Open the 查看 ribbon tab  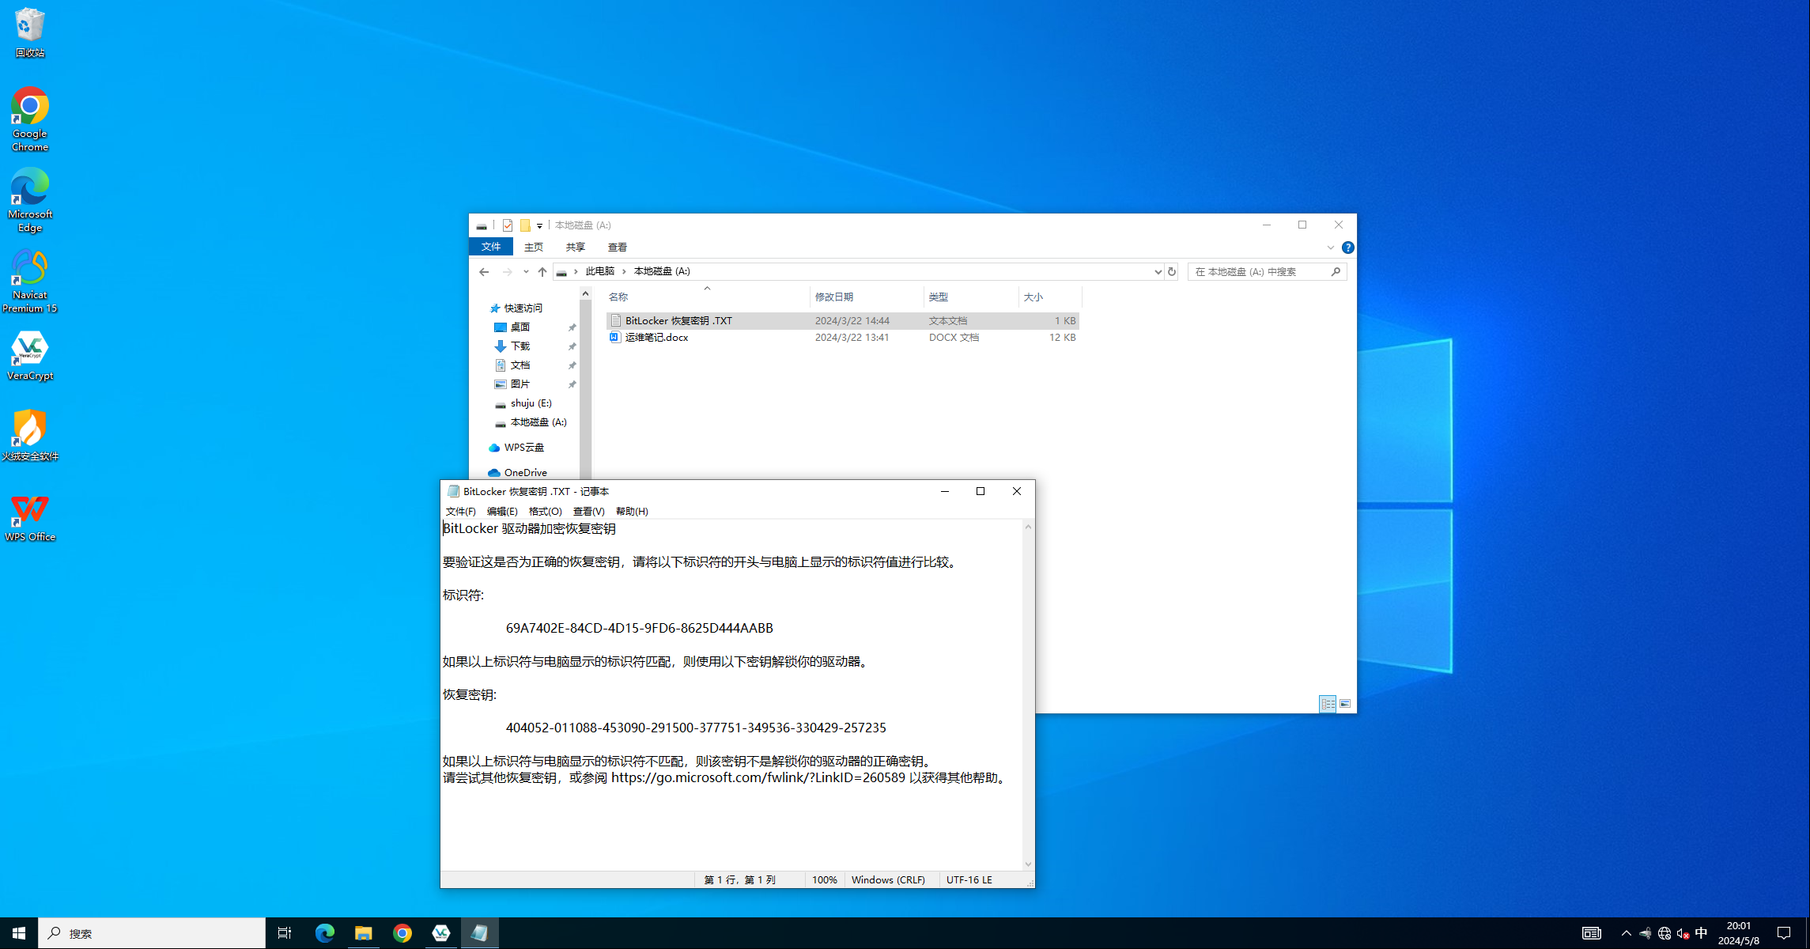617,248
